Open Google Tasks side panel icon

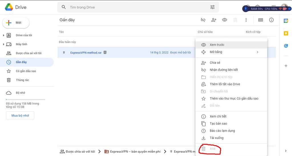pyautogui.click(x=286, y=46)
